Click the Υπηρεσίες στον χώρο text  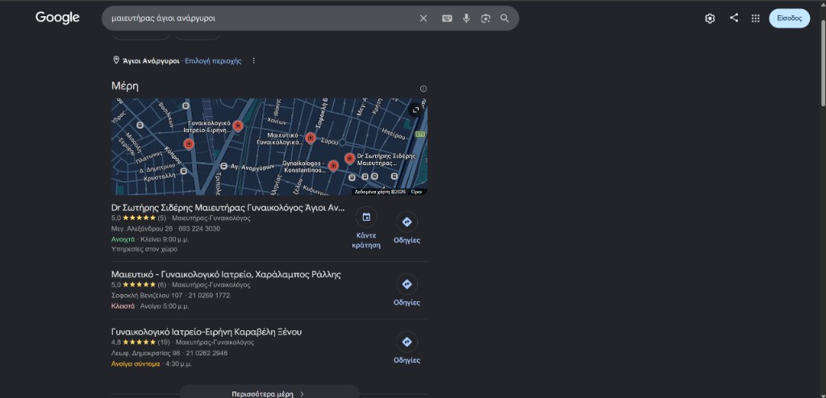pos(144,249)
